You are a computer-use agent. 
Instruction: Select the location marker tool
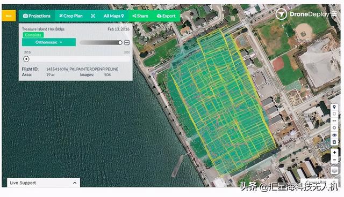[x=334, y=107]
